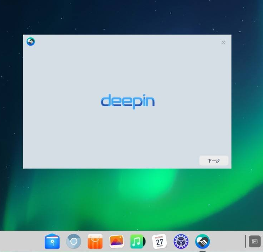Toggle the onscreen keyboard dock icon
The height and width of the screenshot is (252, 263).
[254, 241]
